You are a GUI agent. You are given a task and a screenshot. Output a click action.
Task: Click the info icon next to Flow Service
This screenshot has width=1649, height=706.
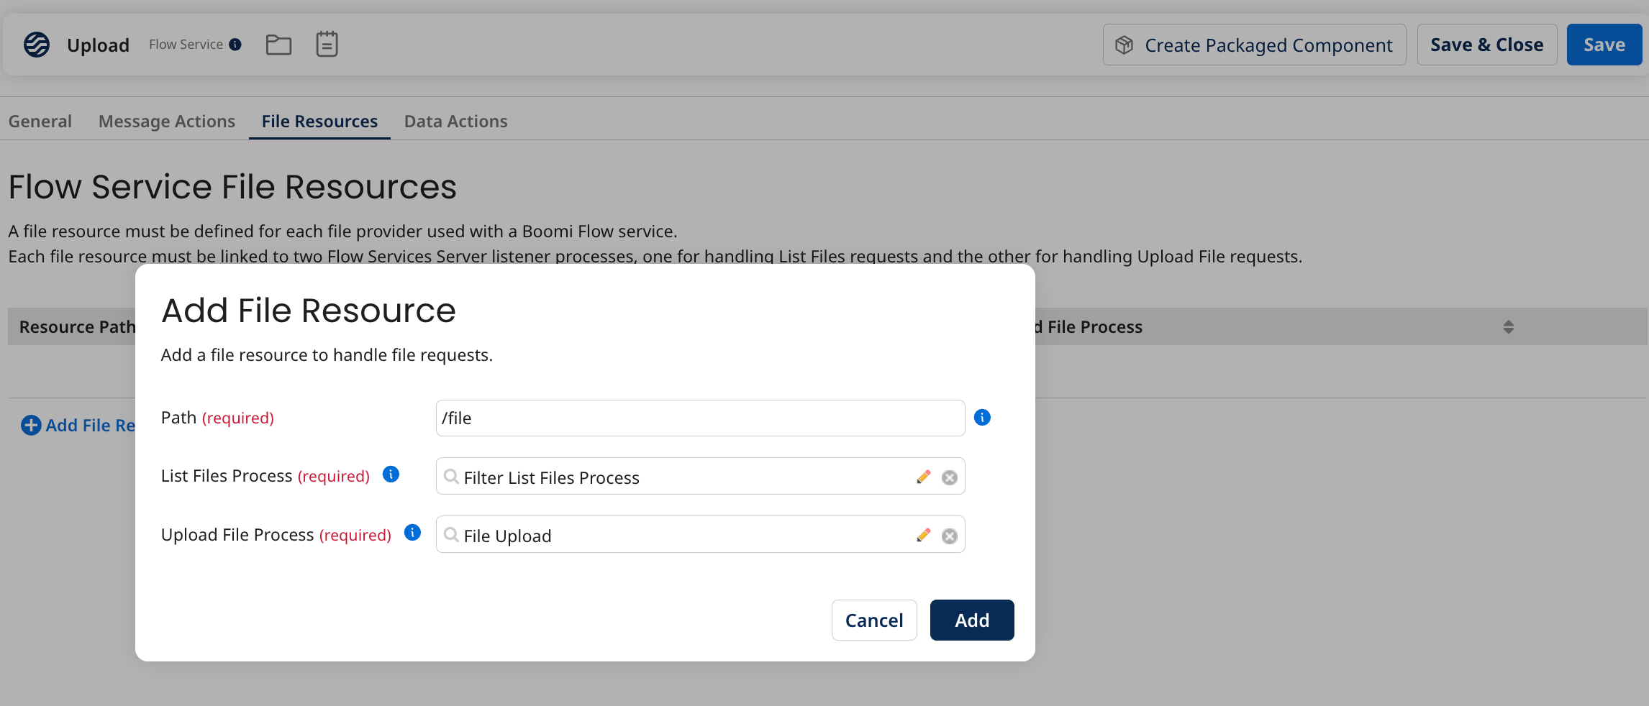click(x=235, y=44)
